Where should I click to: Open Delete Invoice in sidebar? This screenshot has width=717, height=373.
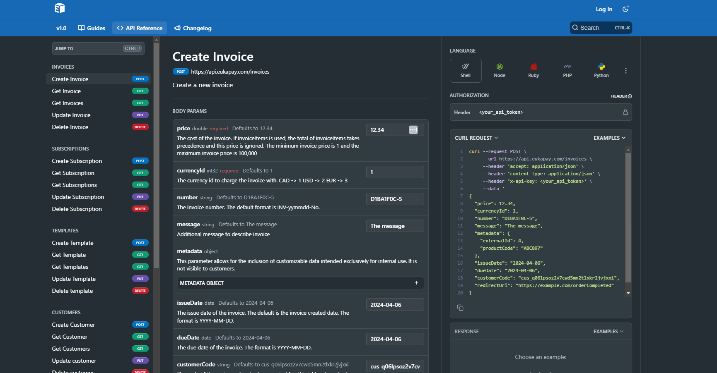pyautogui.click(x=98, y=127)
